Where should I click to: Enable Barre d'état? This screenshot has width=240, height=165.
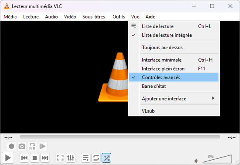pos(174,86)
